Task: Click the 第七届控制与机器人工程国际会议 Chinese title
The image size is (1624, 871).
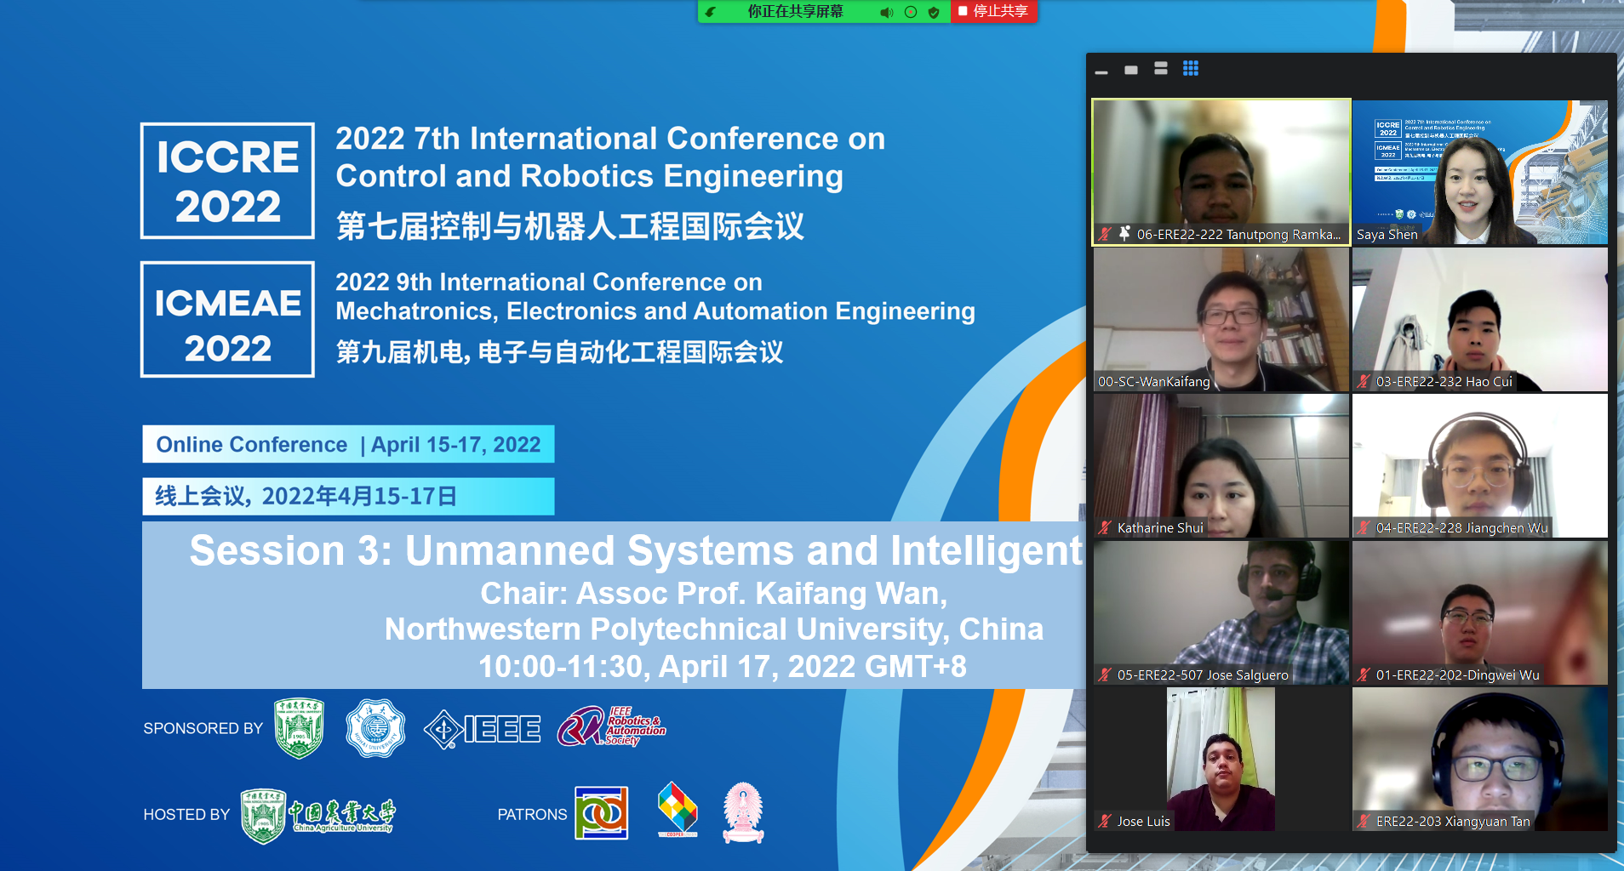Action: pos(570,226)
